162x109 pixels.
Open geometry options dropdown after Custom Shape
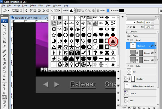[x=60, y=11]
